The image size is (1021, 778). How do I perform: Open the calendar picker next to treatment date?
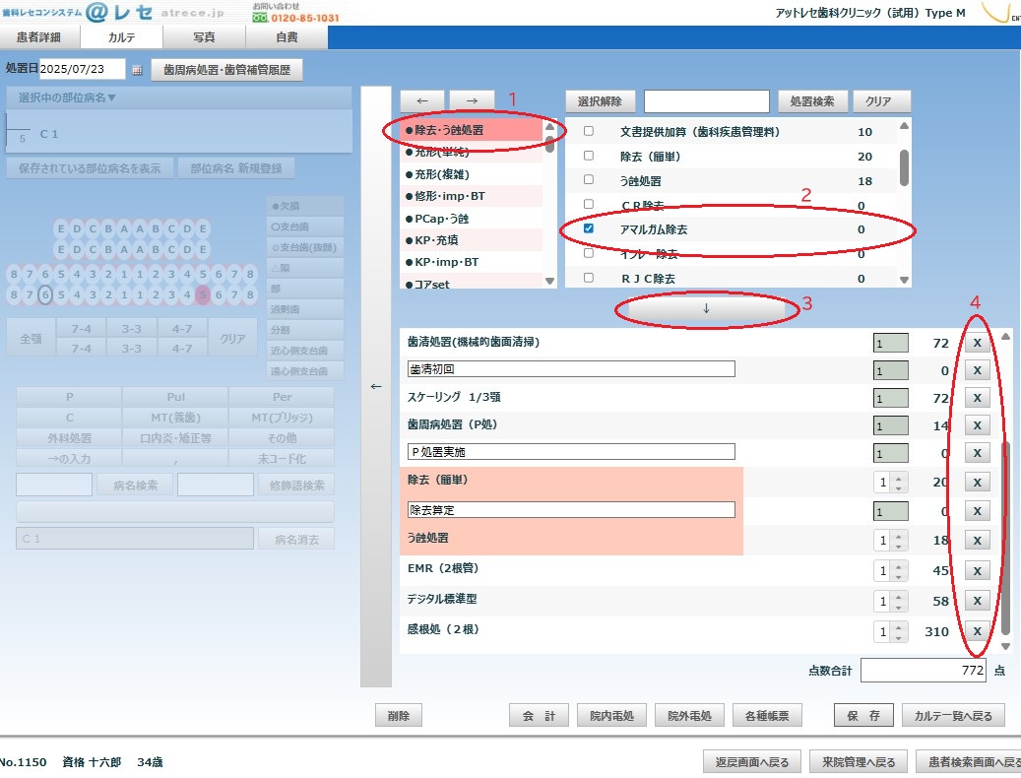click(x=137, y=70)
